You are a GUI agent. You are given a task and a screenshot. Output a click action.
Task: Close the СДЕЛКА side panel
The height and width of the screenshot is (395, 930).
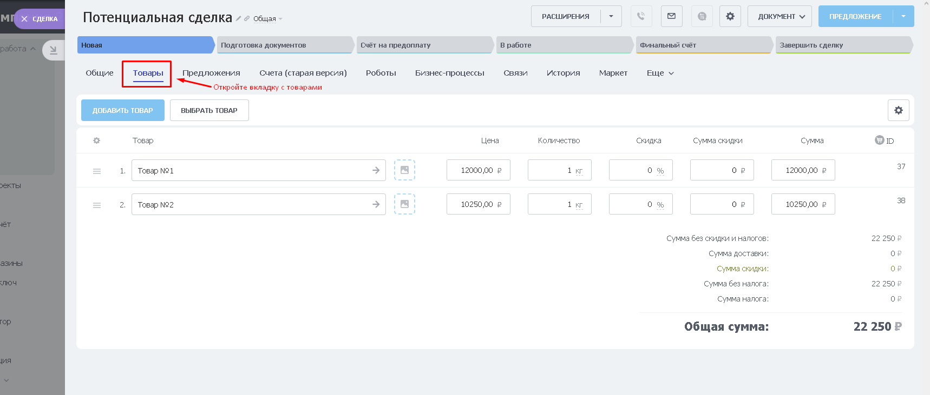[24, 19]
